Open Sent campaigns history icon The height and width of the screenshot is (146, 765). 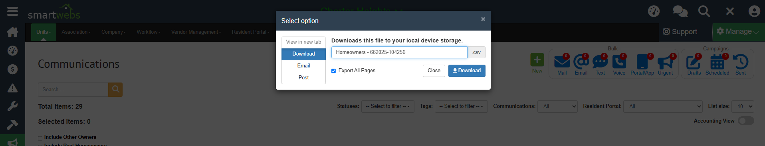tap(740, 62)
